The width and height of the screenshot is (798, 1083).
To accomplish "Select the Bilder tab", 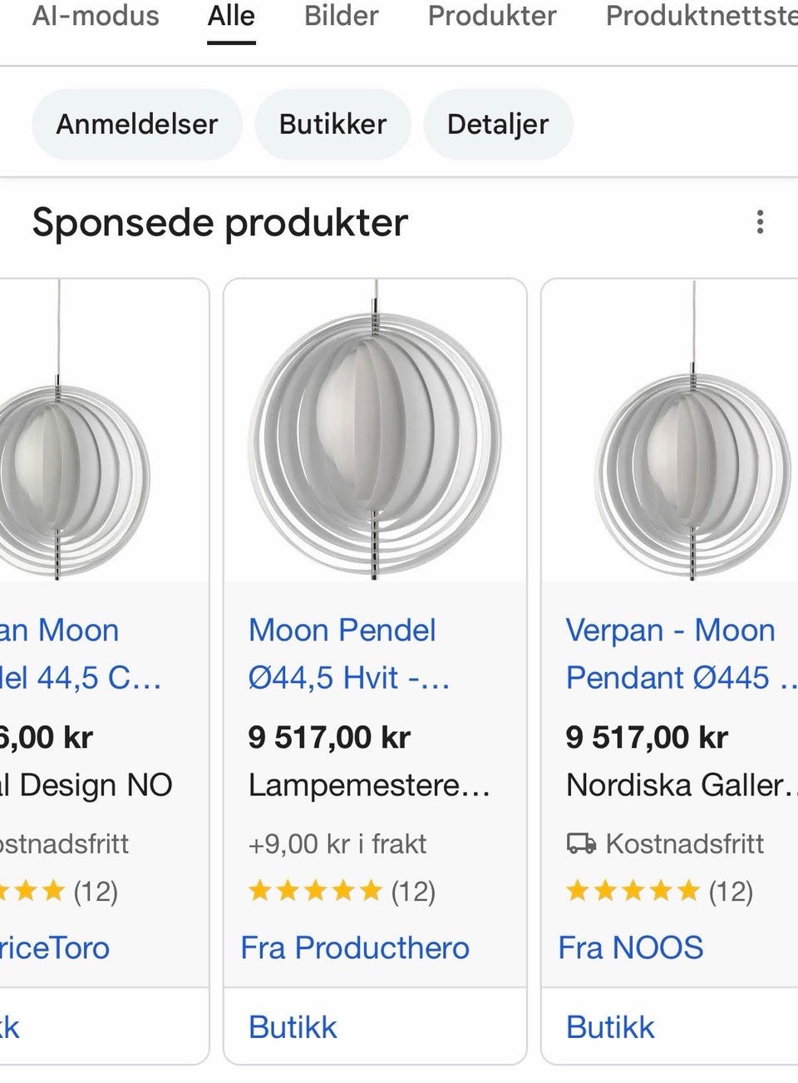I will coord(341,16).
